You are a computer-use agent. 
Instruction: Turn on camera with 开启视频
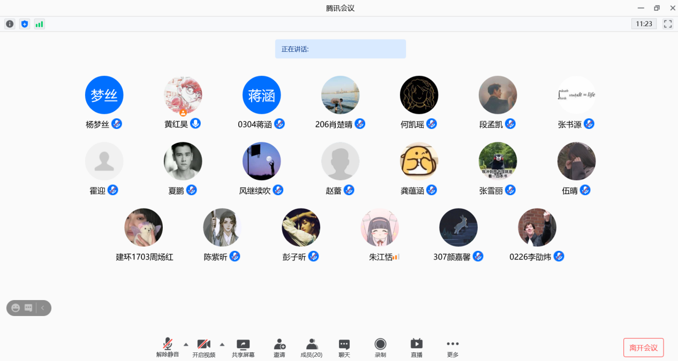click(204, 348)
